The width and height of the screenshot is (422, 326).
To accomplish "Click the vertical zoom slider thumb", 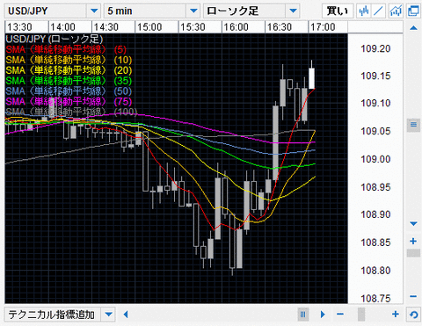I will tap(413, 253).
